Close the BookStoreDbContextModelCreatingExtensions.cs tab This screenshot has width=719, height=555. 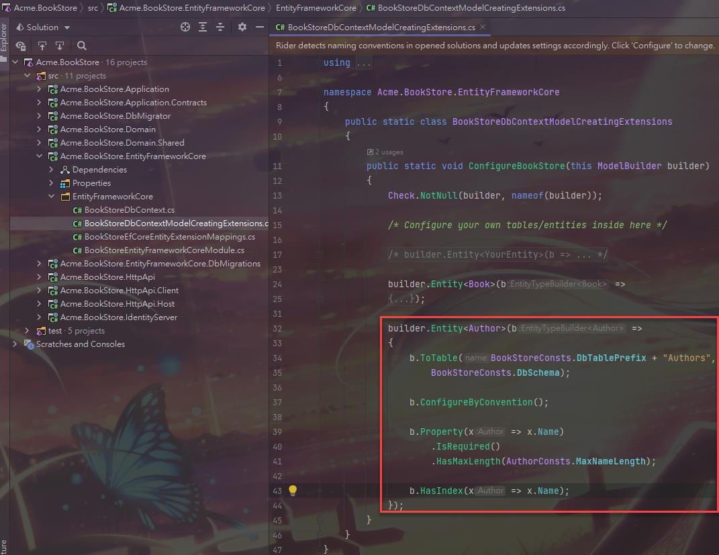pos(482,28)
